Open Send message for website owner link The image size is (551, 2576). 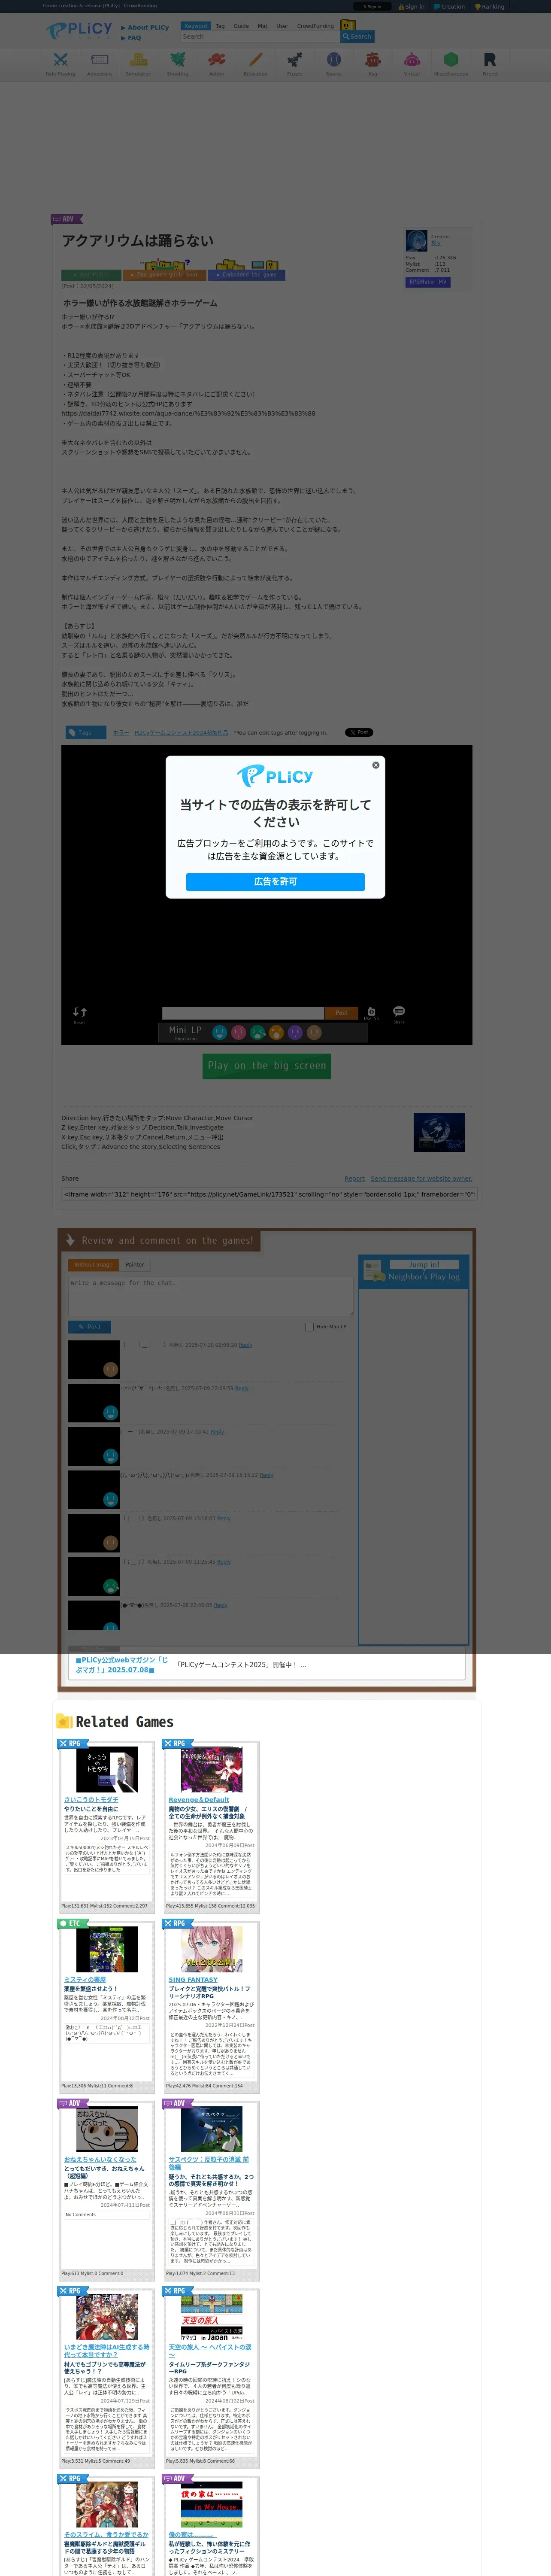point(421,1178)
